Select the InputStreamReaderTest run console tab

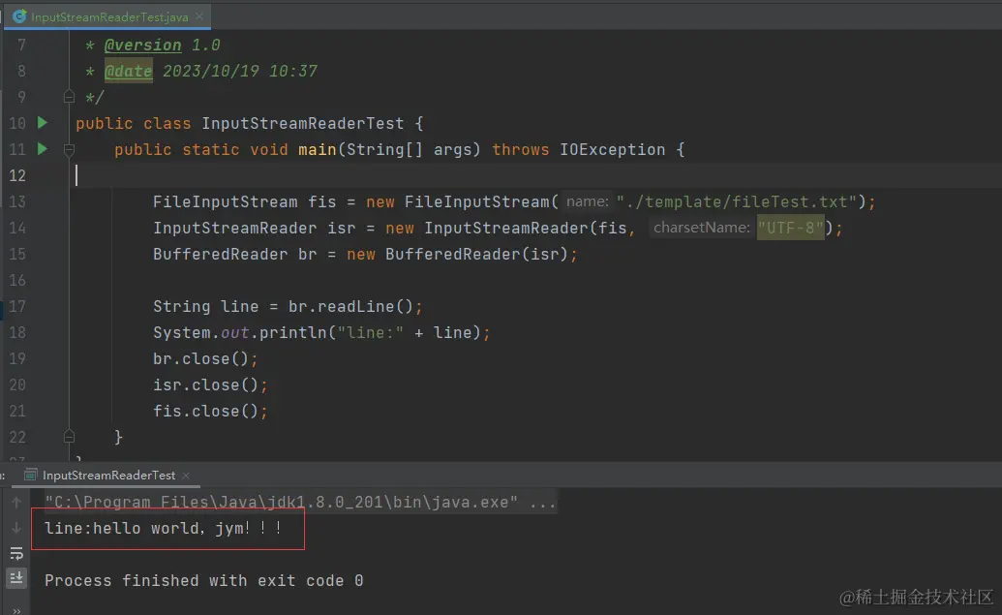108,475
